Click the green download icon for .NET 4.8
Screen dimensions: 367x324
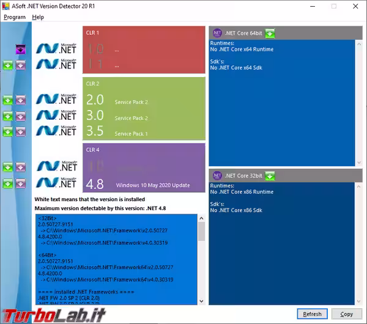click(8, 183)
